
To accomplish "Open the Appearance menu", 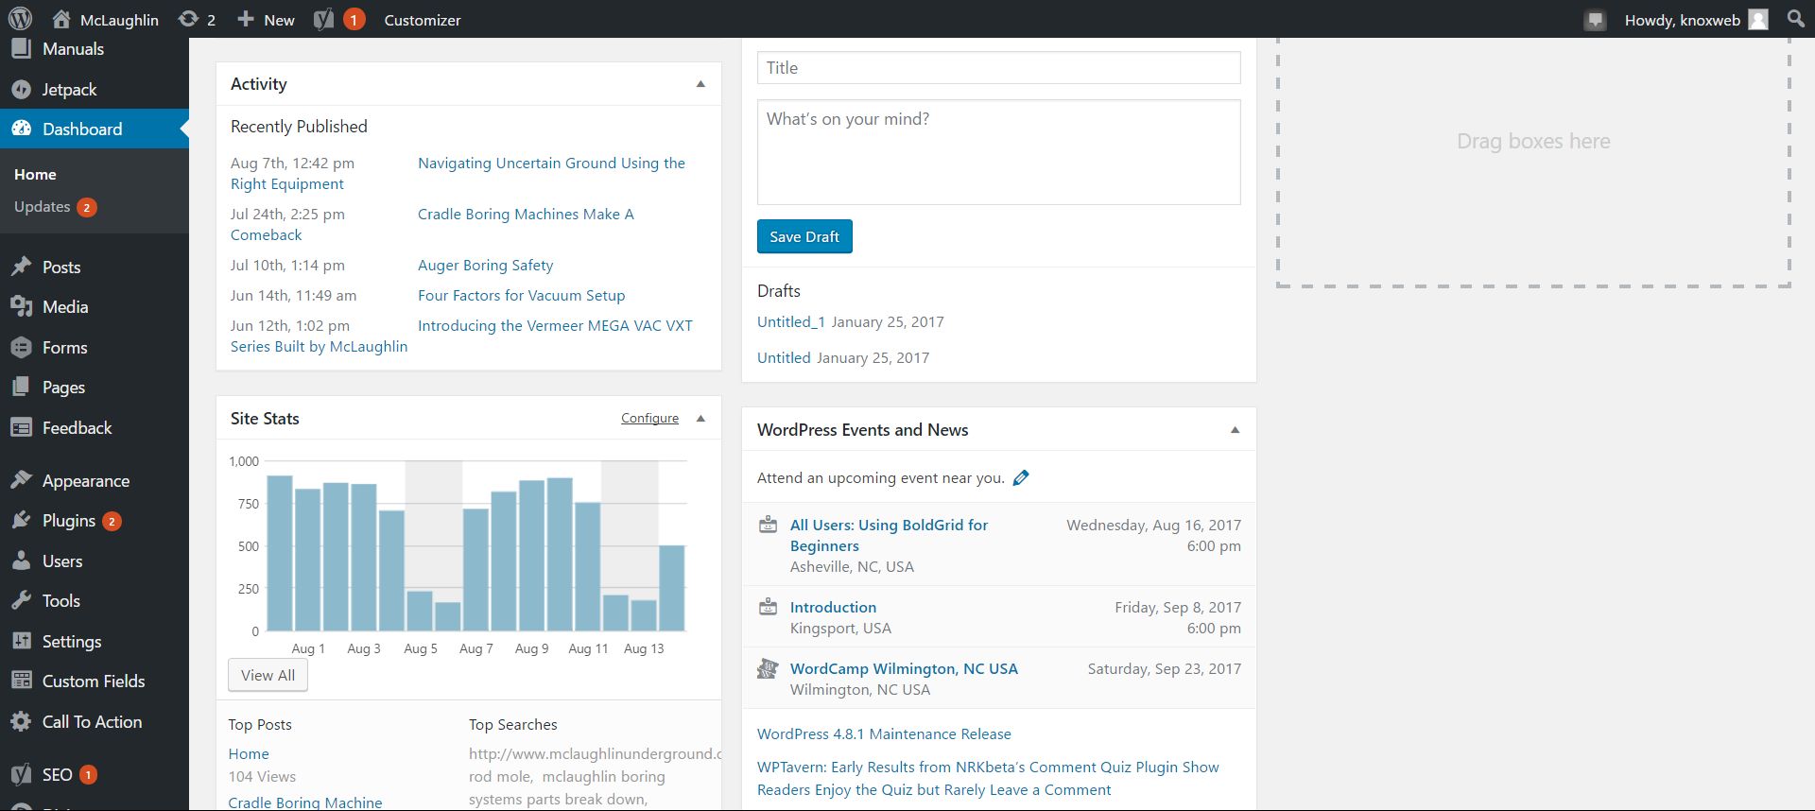I will [x=85, y=481].
